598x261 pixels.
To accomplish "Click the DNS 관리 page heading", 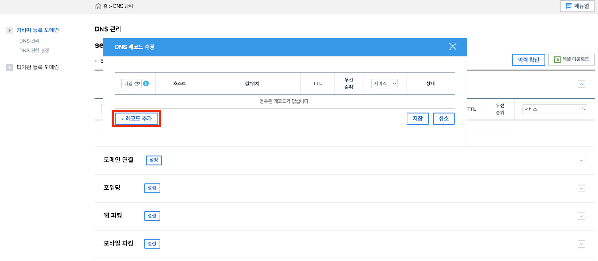I will 108,29.
